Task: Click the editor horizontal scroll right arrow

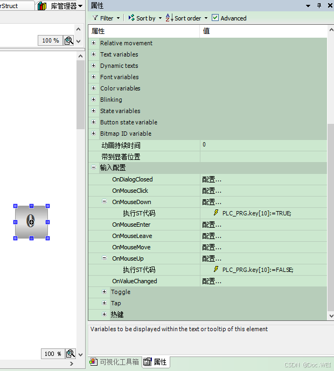Action: pos(72,363)
